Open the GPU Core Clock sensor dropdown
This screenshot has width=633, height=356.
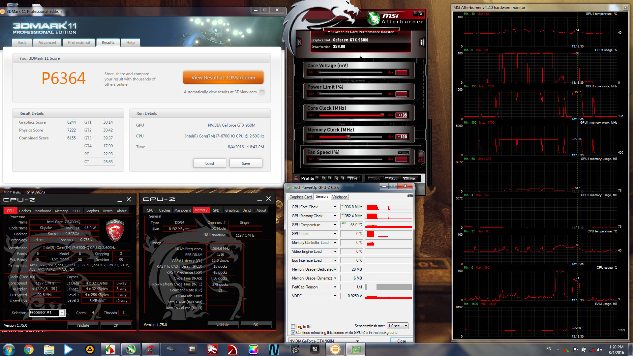[335, 207]
